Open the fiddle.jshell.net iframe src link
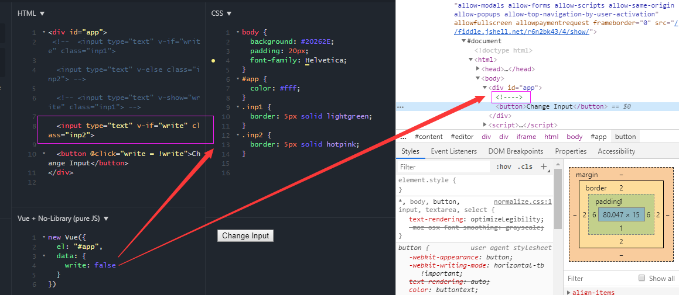 pos(522,32)
